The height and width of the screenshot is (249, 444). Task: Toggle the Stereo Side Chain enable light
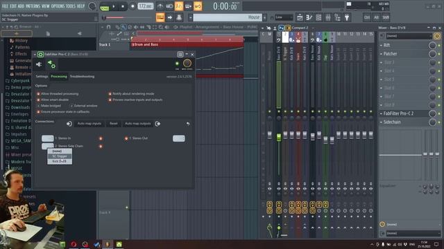pos(101,146)
